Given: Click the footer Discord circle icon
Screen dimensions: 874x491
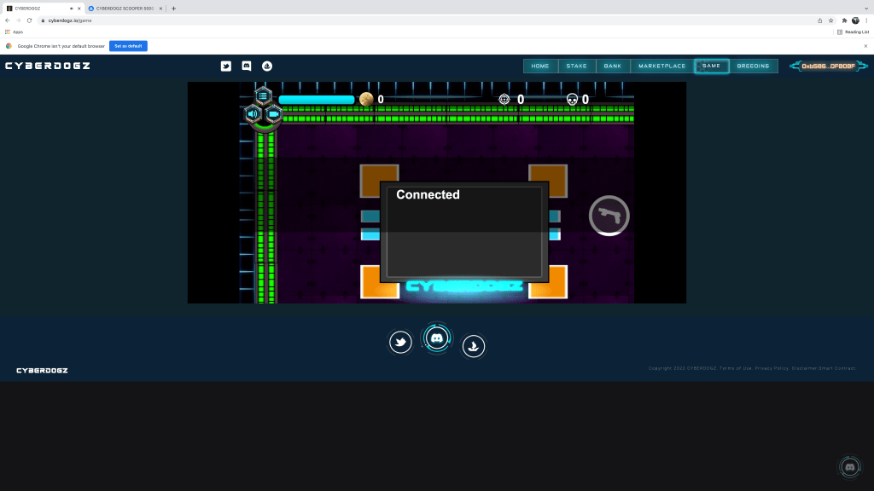Looking at the screenshot, I should click(x=437, y=338).
